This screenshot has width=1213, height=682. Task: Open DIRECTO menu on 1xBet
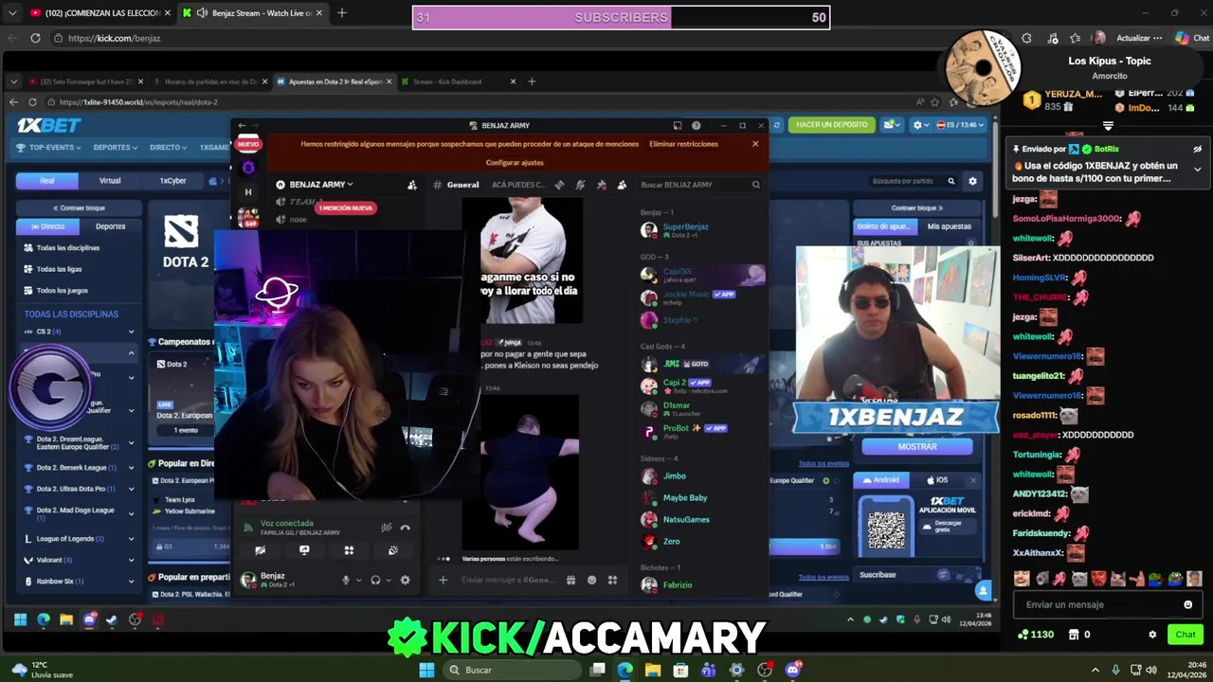pos(169,148)
